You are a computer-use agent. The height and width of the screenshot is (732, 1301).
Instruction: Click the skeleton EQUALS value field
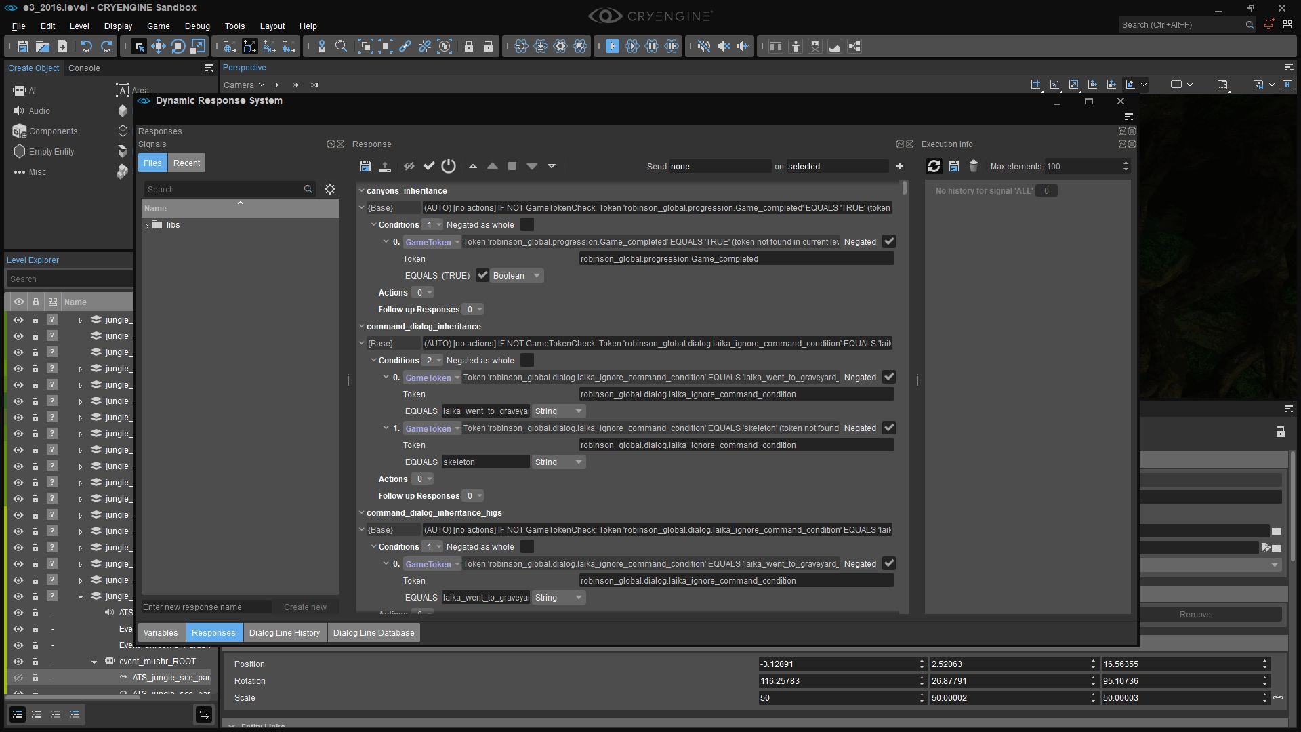click(484, 462)
